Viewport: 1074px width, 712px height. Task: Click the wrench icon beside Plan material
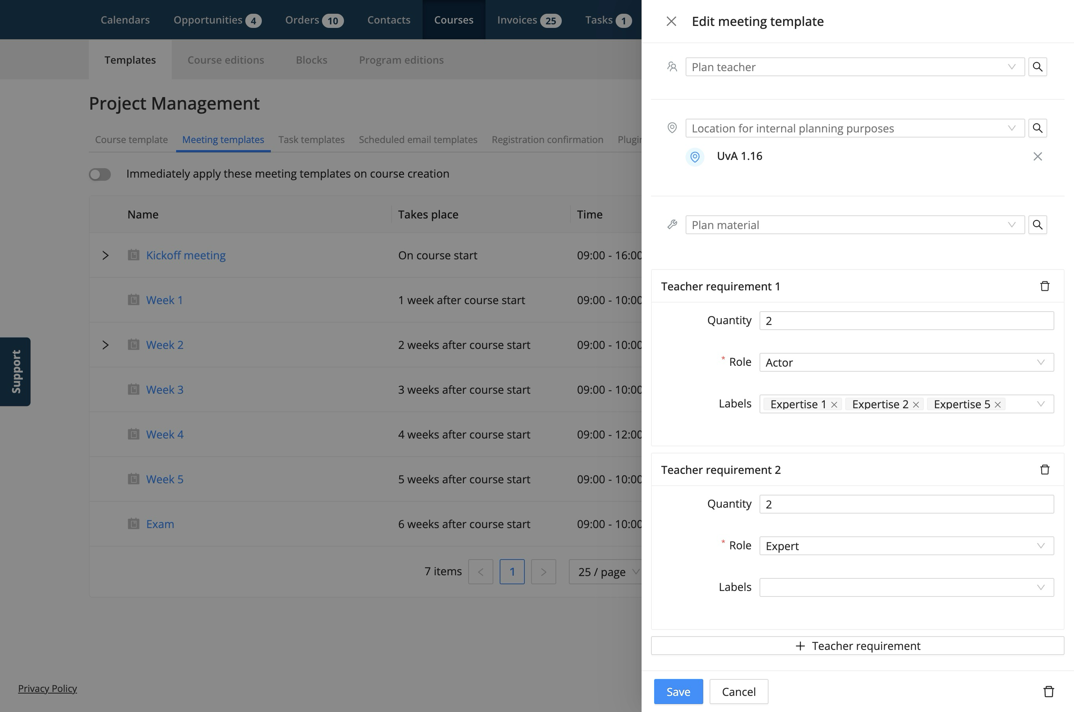[x=672, y=225]
